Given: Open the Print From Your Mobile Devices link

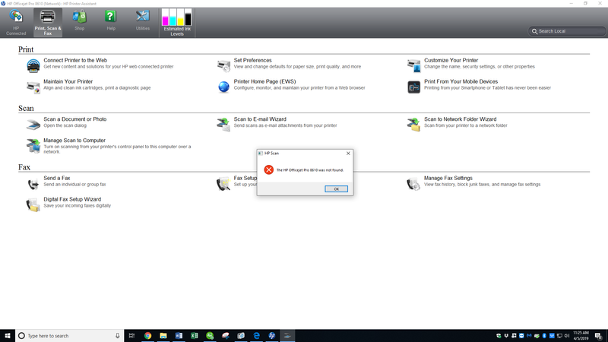Looking at the screenshot, I should [x=461, y=82].
